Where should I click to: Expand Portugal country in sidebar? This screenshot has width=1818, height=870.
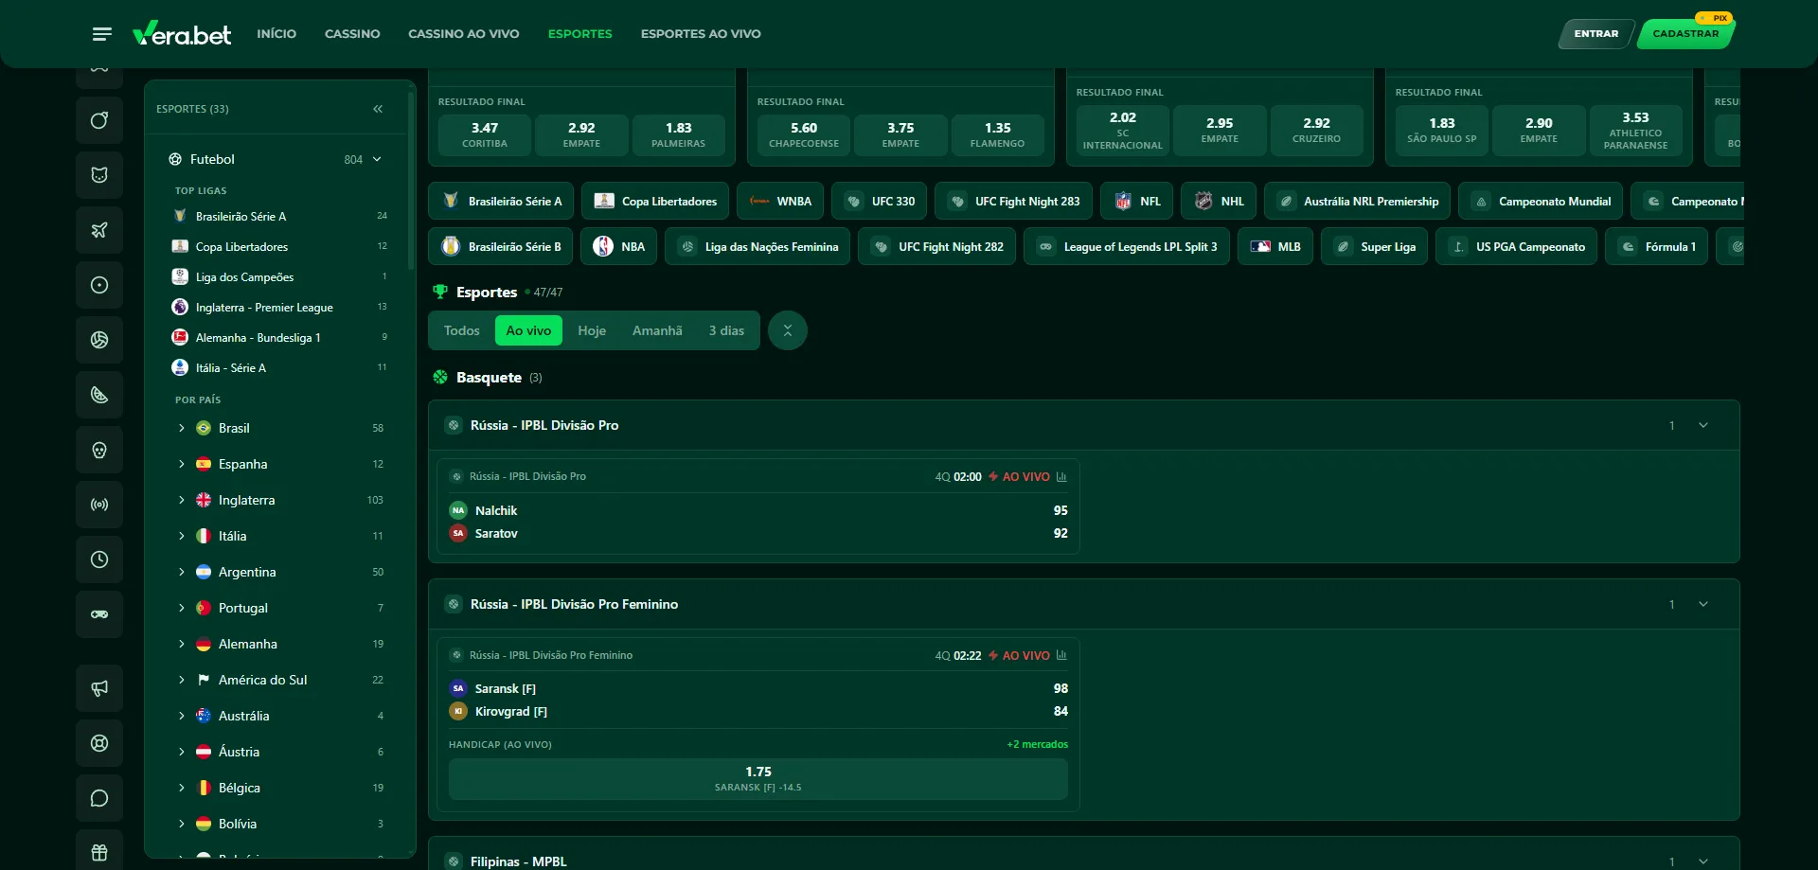tap(182, 608)
